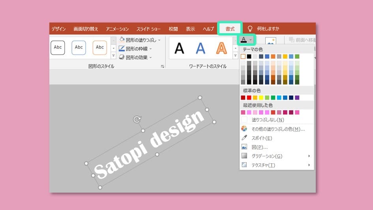The image size is (373, 210).
Task: Open the 図形の枠線 dropdown arrow
Action: pos(150,49)
